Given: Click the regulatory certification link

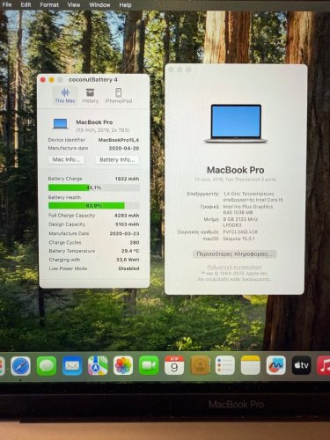Looking at the screenshot, I should (234, 268).
